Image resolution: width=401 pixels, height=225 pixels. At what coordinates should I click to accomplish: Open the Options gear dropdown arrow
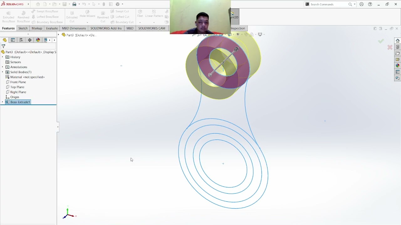click(122, 4)
